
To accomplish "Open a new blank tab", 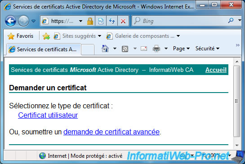I will coord(88,50).
